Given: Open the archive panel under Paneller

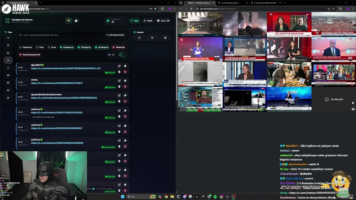Looking at the screenshot, I should (165, 38).
